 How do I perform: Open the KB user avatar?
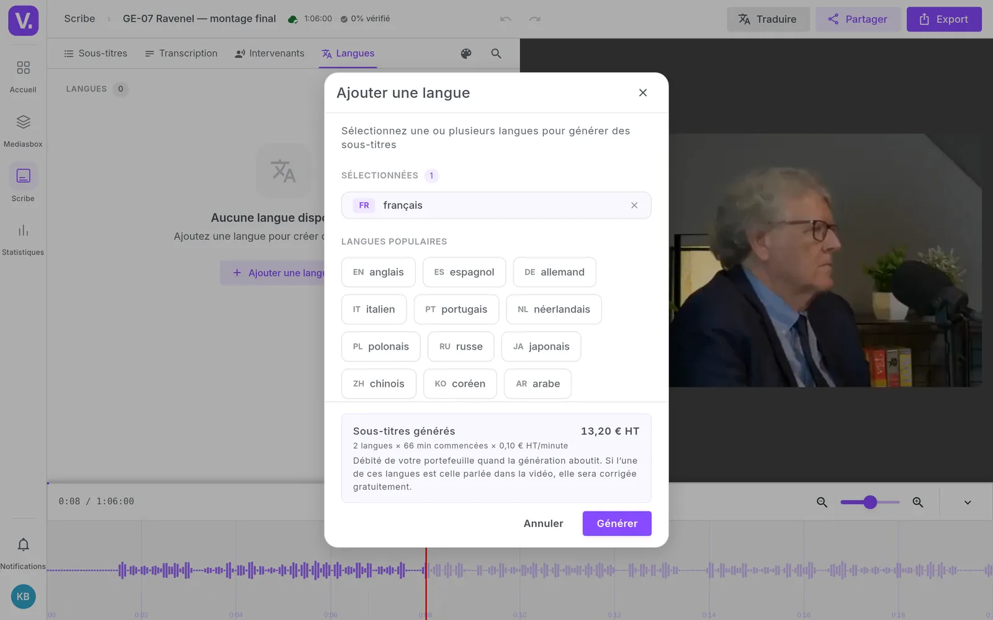(x=24, y=596)
